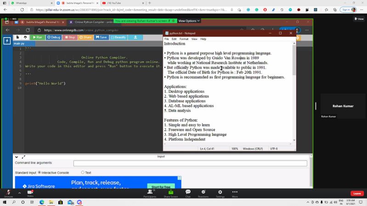Open Notepad File menu
This screenshot has height=206, width=367.
tap(166, 39)
